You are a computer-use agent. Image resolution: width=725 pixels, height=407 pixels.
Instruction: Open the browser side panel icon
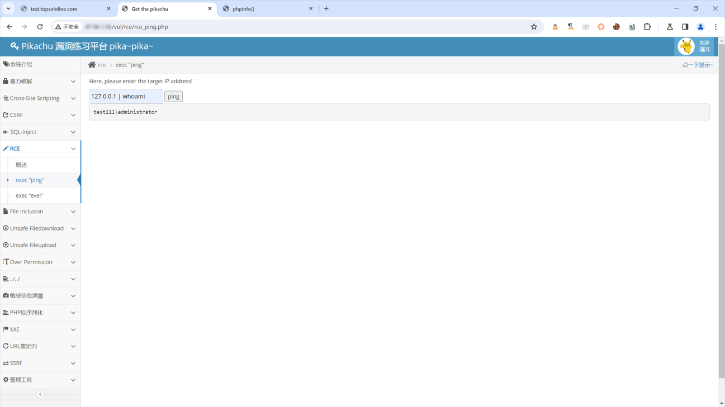point(685,27)
